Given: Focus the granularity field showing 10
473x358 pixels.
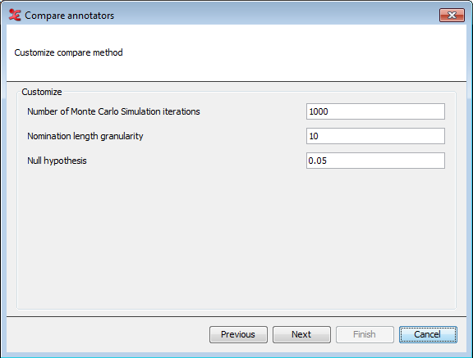Looking at the screenshot, I should [x=375, y=136].
